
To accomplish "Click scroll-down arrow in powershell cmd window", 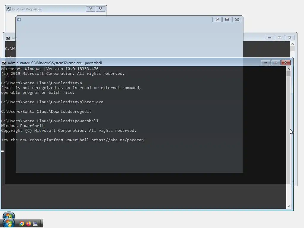I will point(289,206).
